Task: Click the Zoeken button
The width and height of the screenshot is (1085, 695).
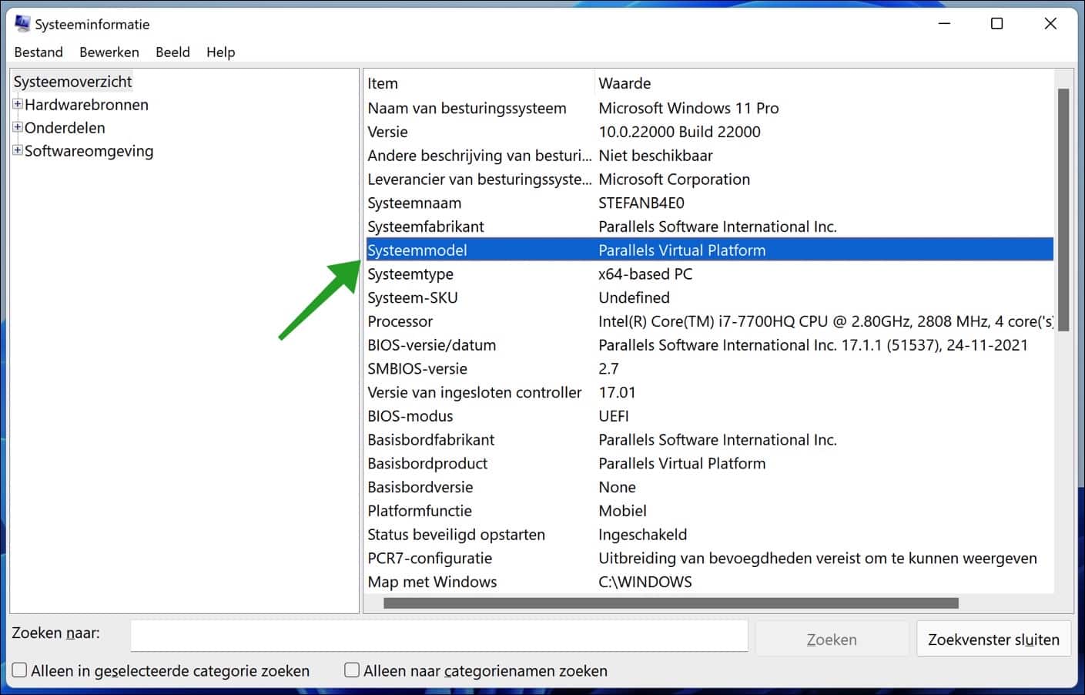Action: point(832,639)
